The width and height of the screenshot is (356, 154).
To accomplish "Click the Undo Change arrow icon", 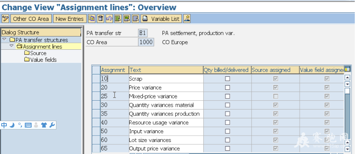I will 109,19.
